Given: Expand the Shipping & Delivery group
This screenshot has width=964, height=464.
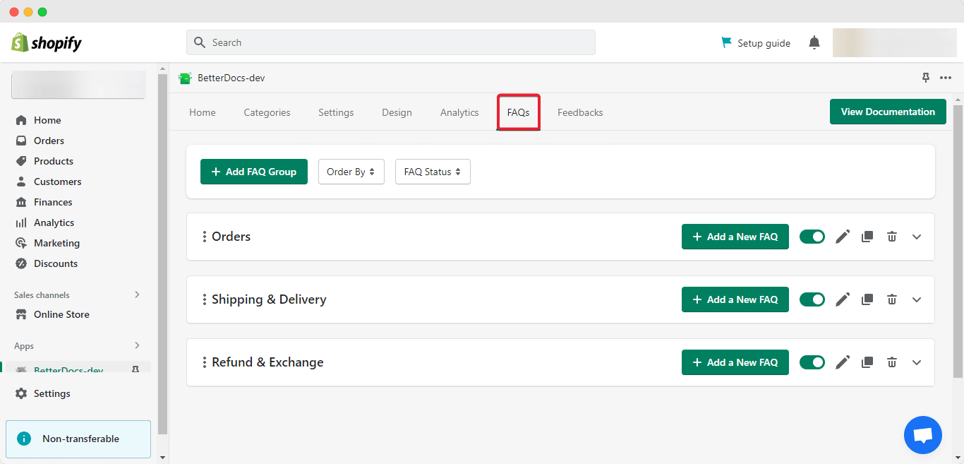Looking at the screenshot, I should tap(917, 299).
